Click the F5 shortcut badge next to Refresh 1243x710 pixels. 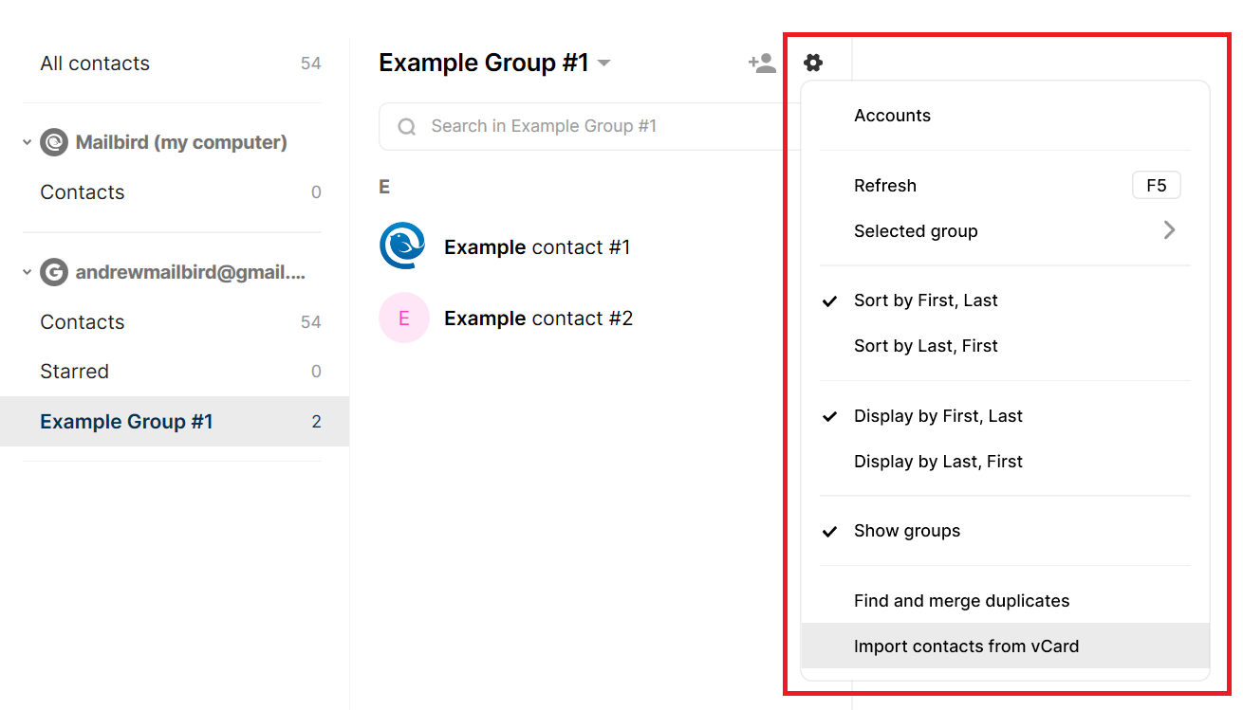[1156, 185]
